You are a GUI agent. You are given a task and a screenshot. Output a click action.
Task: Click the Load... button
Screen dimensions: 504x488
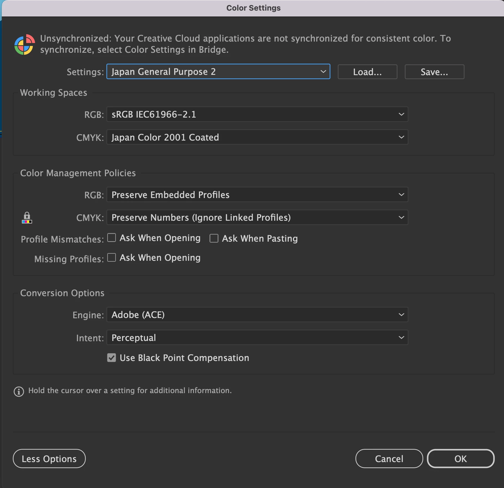367,72
